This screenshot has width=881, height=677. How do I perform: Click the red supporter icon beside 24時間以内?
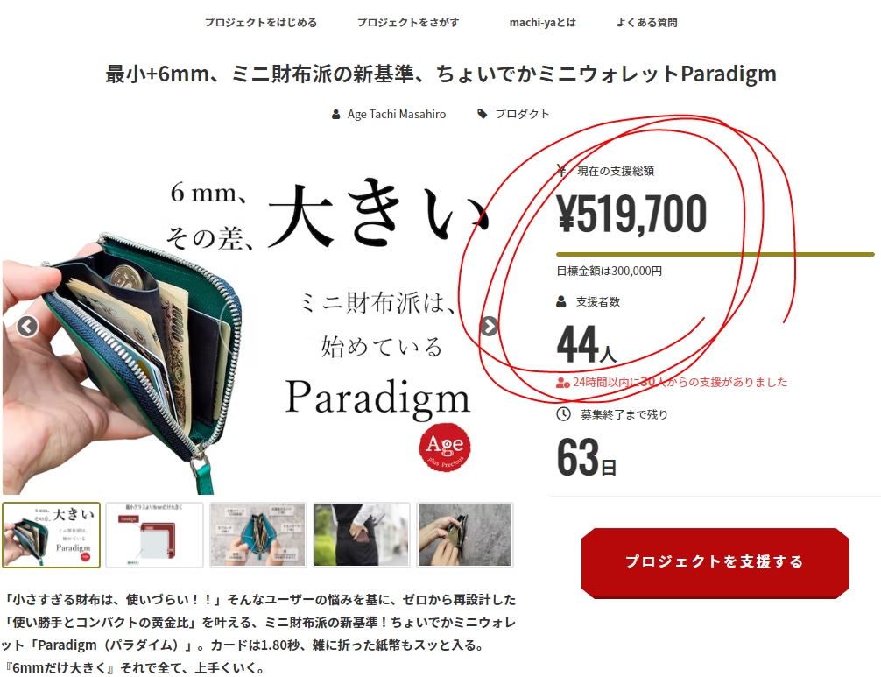563,383
